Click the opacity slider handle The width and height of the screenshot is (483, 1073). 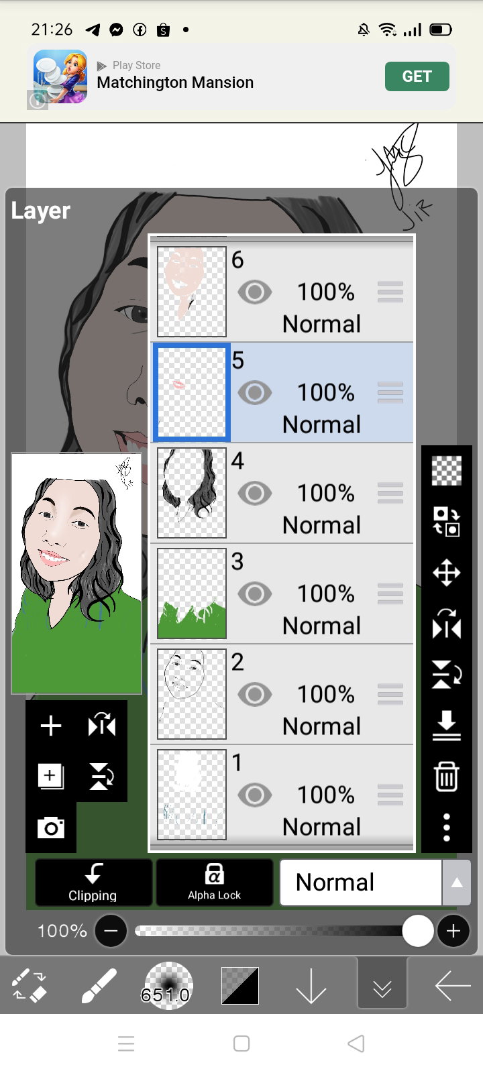click(417, 931)
